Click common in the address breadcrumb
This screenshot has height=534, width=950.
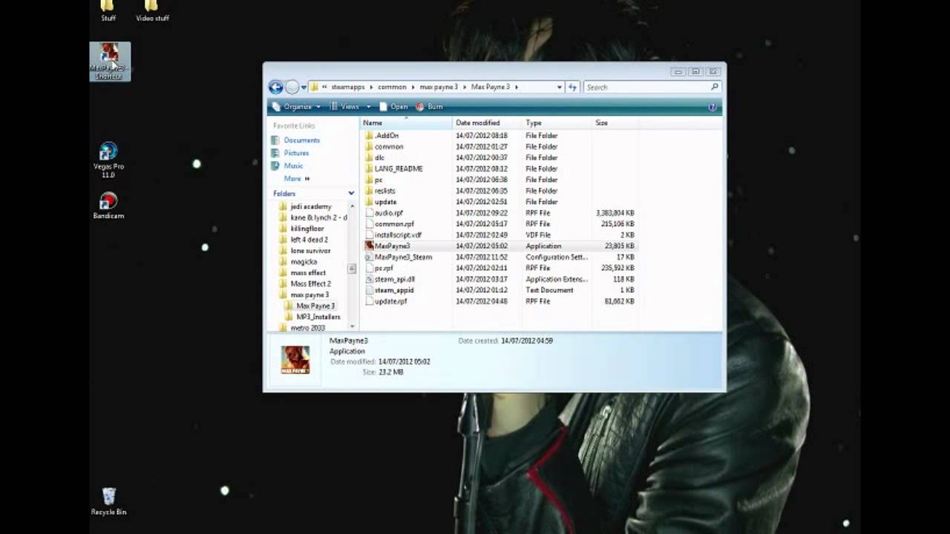pyautogui.click(x=392, y=88)
